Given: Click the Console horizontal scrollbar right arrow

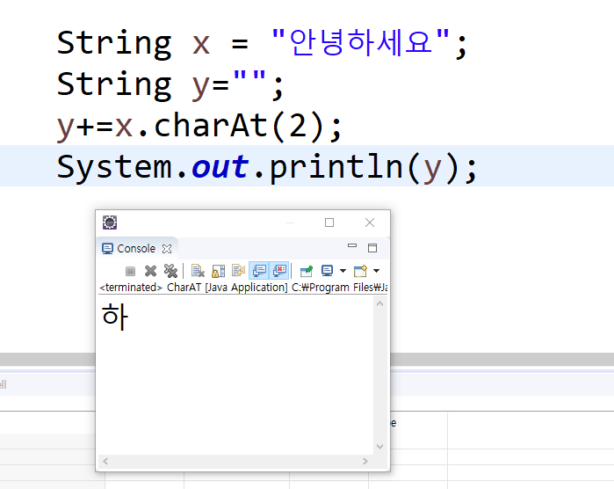Looking at the screenshot, I should click(365, 462).
